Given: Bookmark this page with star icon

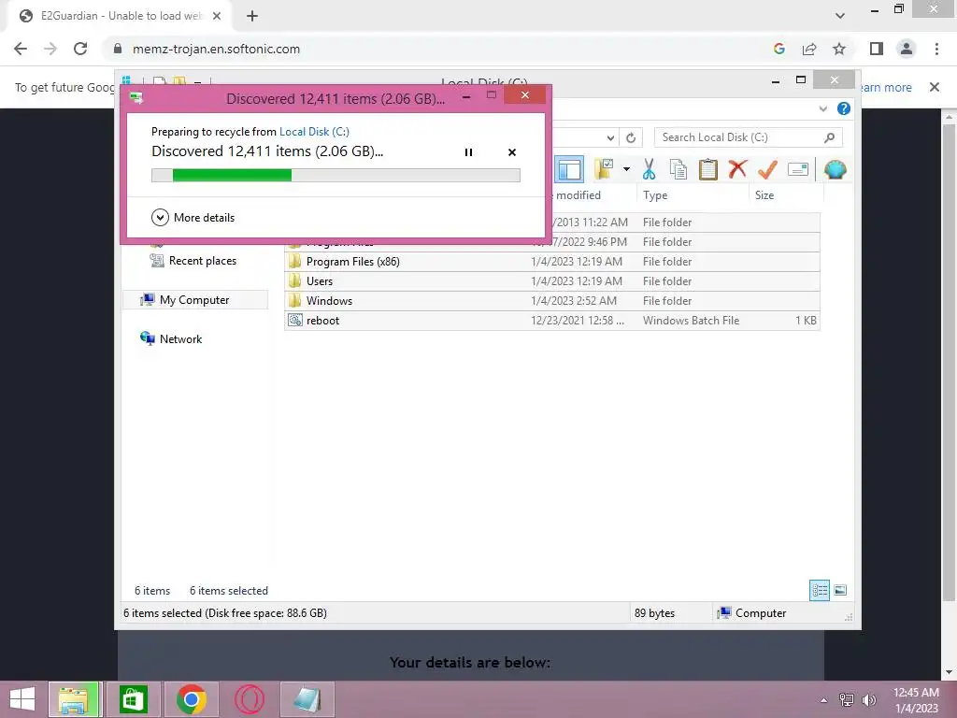Looking at the screenshot, I should pos(839,49).
